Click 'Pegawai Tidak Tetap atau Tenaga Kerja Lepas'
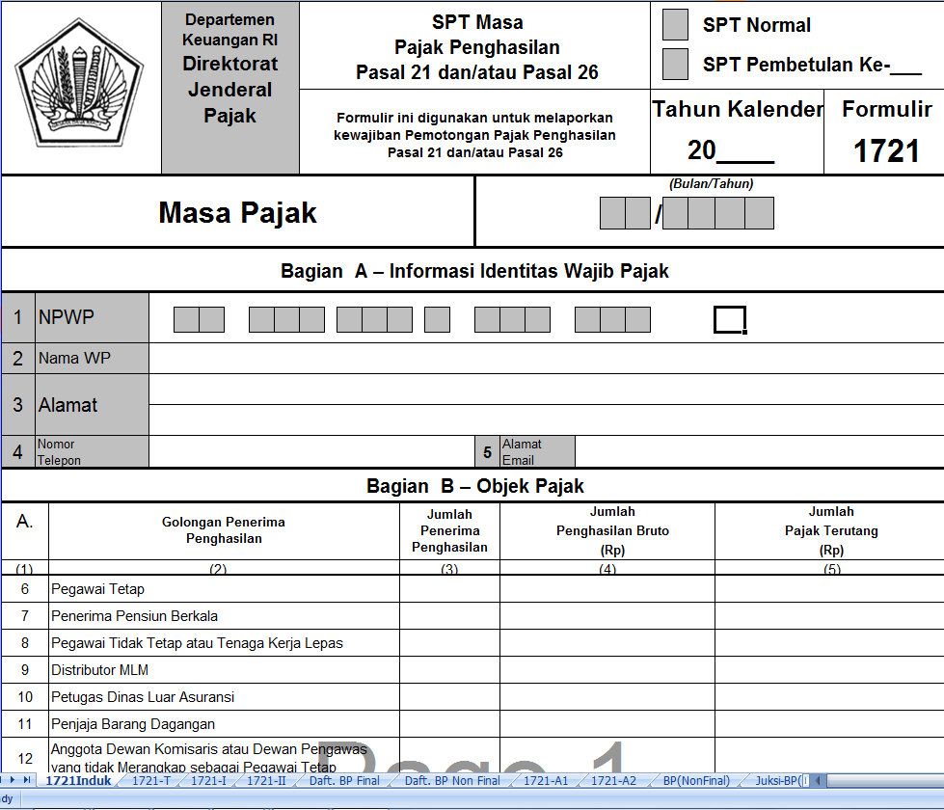This screenshot has width=944, height=810. point(197,643)
